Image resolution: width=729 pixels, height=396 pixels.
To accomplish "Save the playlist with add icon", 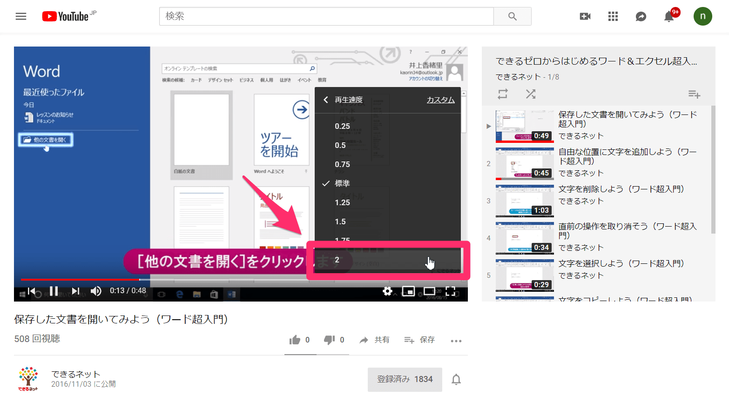I will click(694, 94).
